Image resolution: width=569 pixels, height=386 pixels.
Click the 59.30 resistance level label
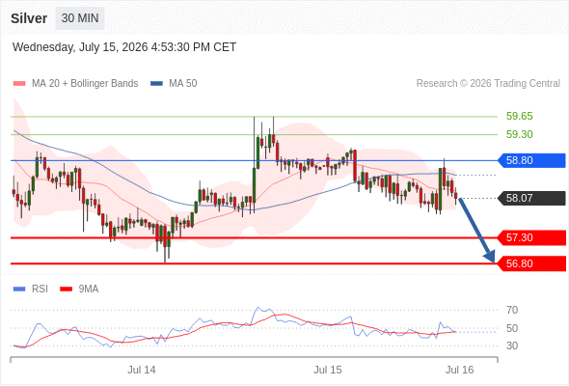click(x=519, y=134)
